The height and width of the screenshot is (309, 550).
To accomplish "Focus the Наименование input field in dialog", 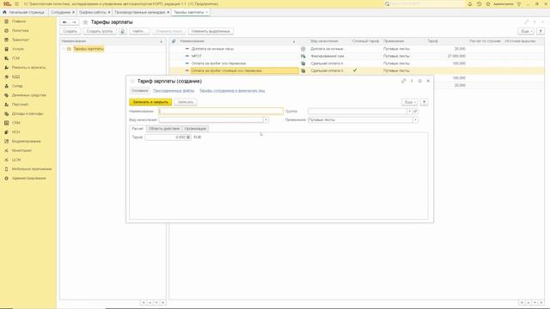I will (221, 112).
